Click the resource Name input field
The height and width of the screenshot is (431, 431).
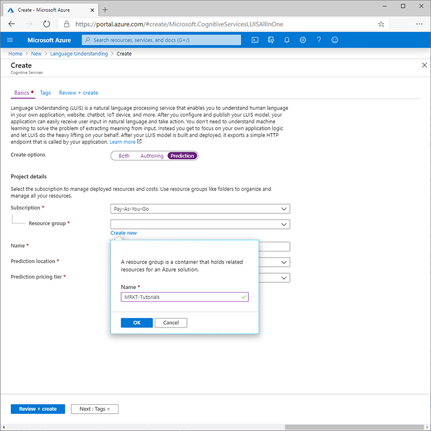274,247
